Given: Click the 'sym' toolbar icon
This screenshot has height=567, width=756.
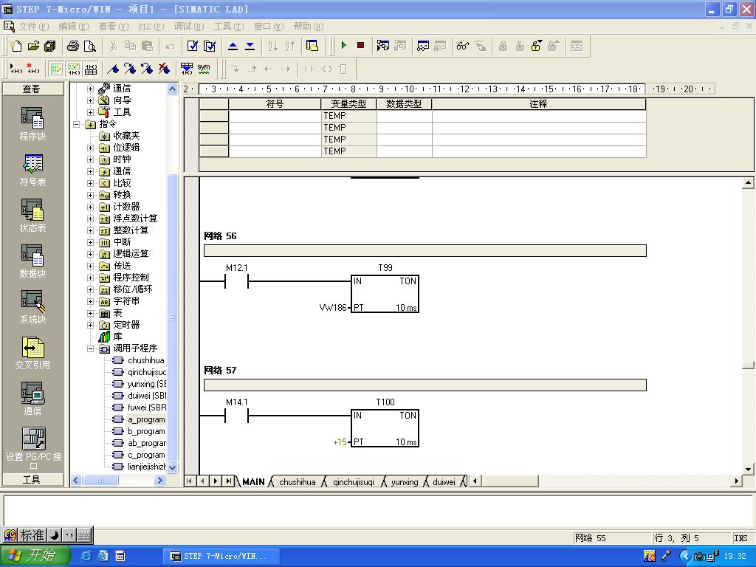Looking at the screenshot, I should coord(204,69).
